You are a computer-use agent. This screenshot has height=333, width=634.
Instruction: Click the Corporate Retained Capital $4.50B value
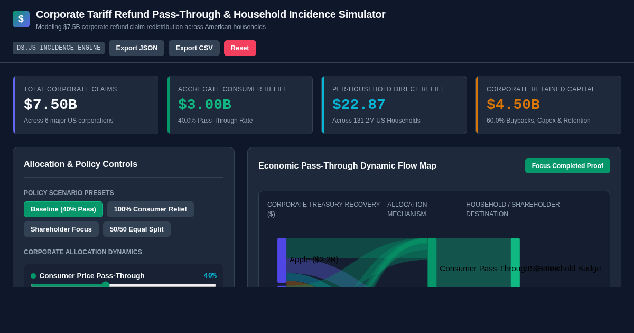(x=513, y=105)
